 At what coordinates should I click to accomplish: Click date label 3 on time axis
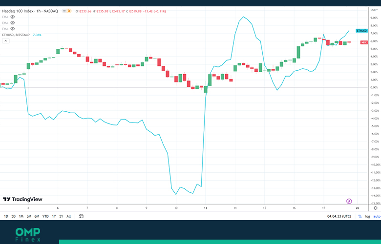point(28,208)
